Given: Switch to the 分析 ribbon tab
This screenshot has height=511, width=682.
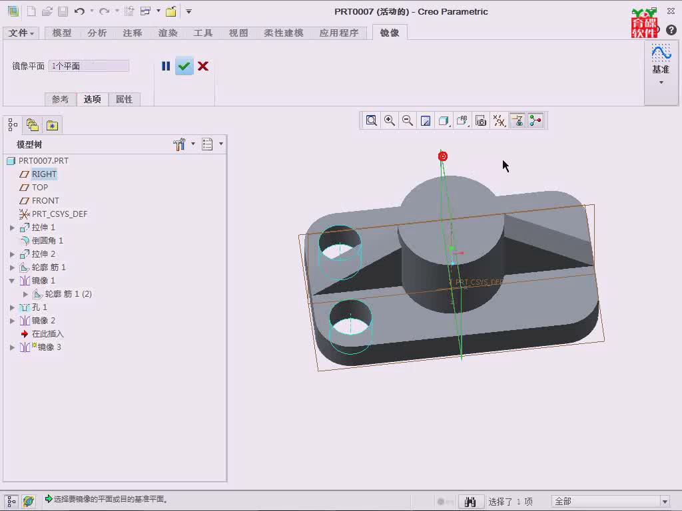Looking at the screenshot, I should click(x=97, y=33).
